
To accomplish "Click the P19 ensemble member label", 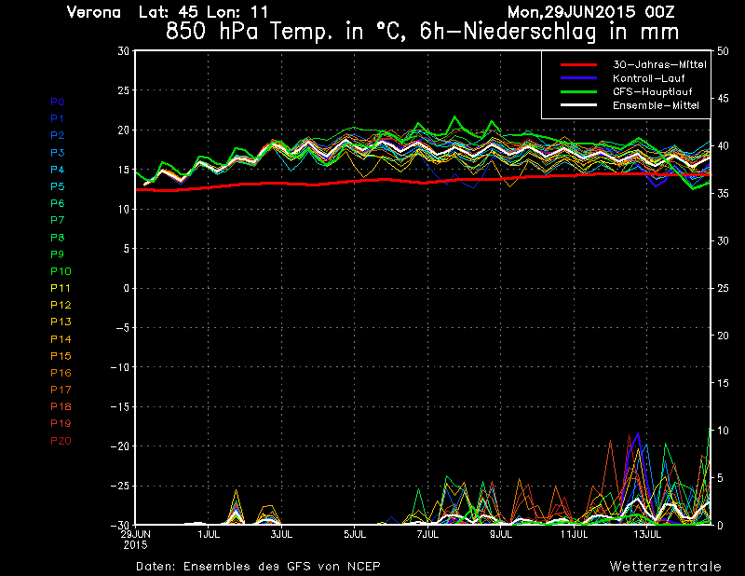I will (x=61, y=423).
